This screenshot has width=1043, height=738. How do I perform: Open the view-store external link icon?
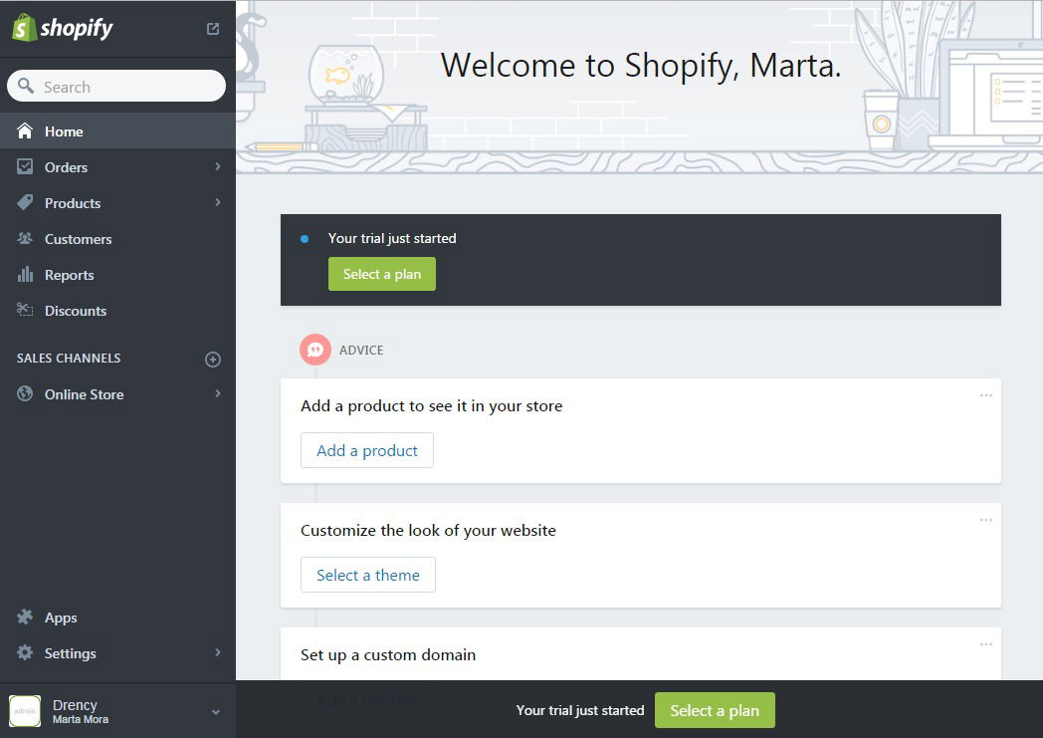pyautogui.click(x=213, y=29)
